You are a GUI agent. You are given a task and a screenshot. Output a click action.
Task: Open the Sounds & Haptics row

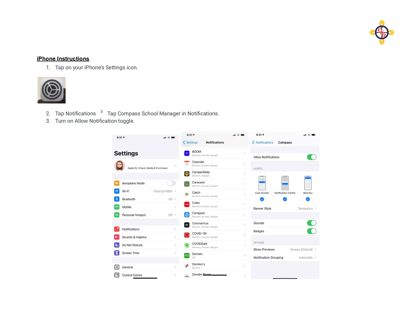click(145, 237)
